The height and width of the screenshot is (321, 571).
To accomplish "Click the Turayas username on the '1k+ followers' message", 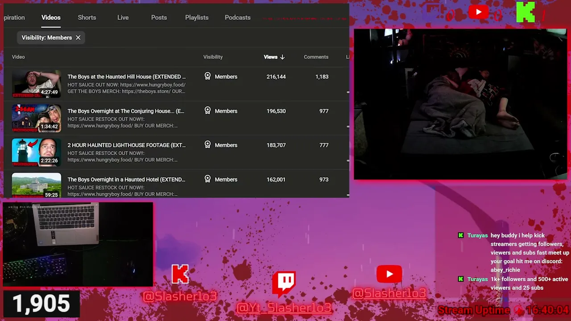I will click(x=477, y=279).
